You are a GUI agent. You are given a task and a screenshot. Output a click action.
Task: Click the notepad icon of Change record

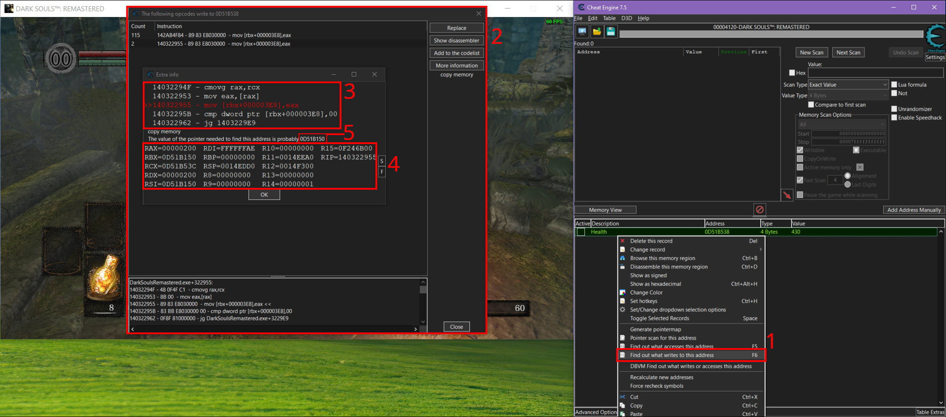click(622, 250)
